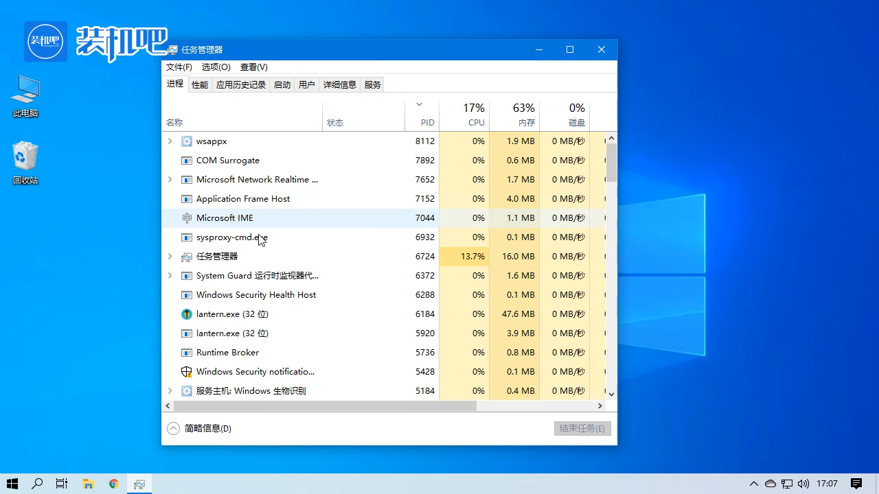Screen dimensions: 879x494
Task: Open Chrome from the taskbar
Action: click(x=113, y=484)
